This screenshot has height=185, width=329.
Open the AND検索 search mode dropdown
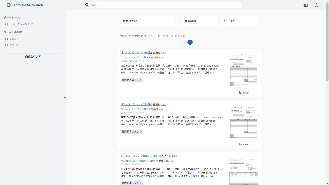239,21
